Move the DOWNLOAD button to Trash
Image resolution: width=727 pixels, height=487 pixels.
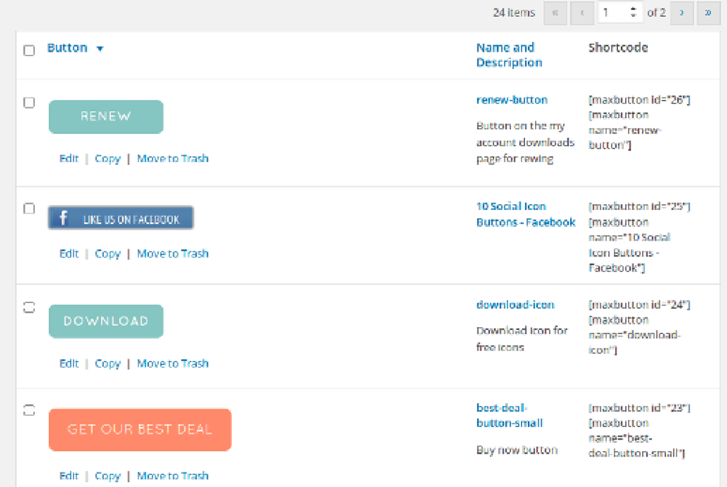pos(172,363)
